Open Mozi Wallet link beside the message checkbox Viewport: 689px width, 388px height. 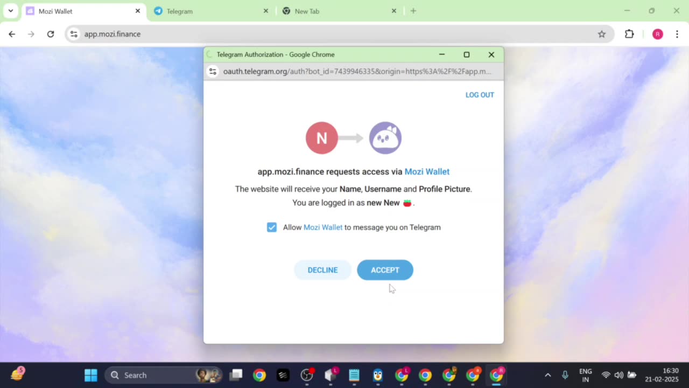tap(323, 227)
